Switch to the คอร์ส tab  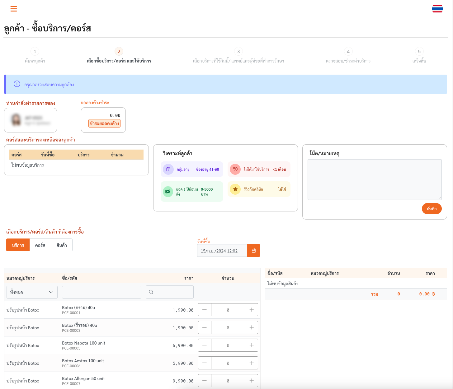[x=40, y=245]
